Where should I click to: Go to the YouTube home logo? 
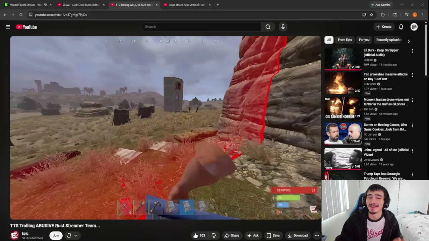(26, 27)
